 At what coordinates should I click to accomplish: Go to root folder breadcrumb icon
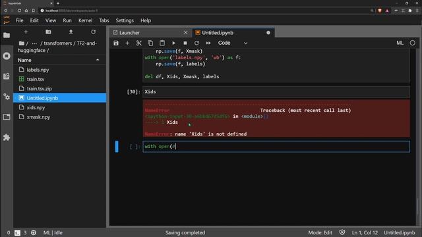pyautogui.click(x=22, y=43)
